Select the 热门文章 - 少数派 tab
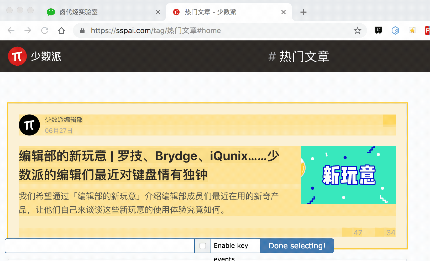The image size is (430, 261). 229,12
